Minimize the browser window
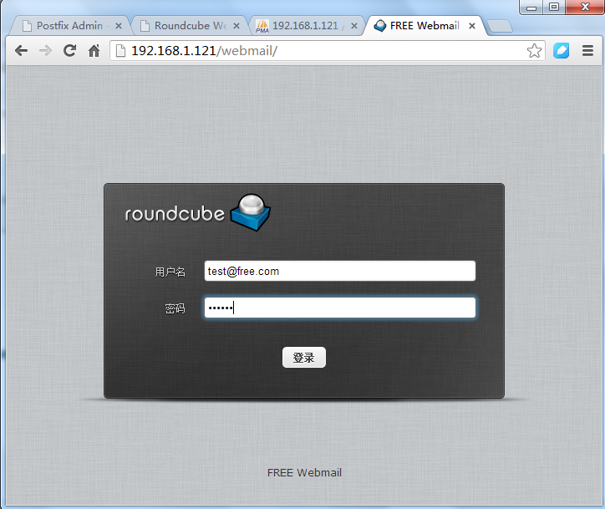Screen dimensions: 605x509 click(x=531, y=7)
